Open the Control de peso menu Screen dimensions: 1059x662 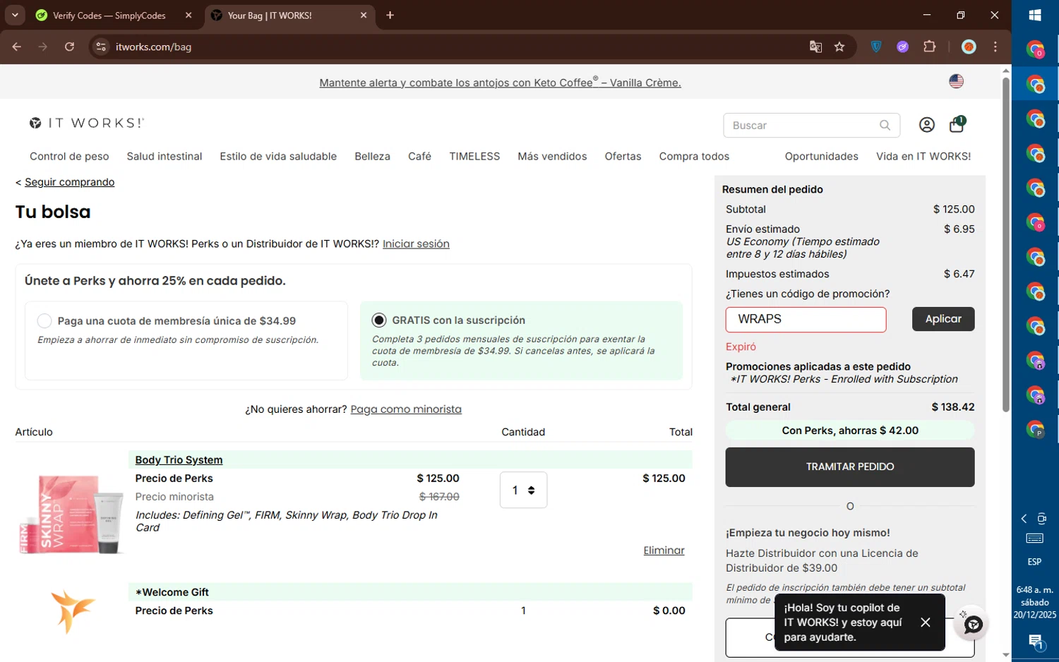[69, 157]
